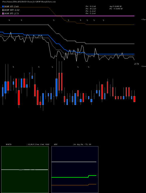Click the magenta horizontal DOW PT line
This screenshot has width=146, height=193.
[67, 16]
